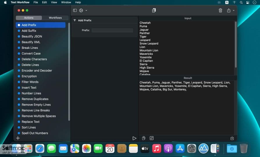260x157 pixels.
Task: Open Control Center in menu bar
Action: point(248,2)
